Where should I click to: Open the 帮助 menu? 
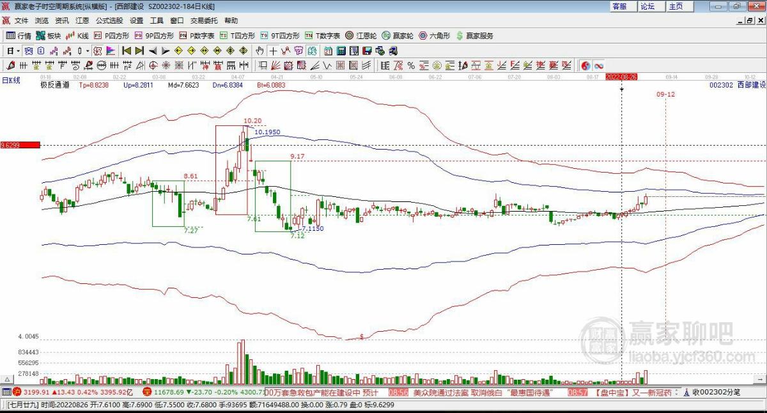231,20
